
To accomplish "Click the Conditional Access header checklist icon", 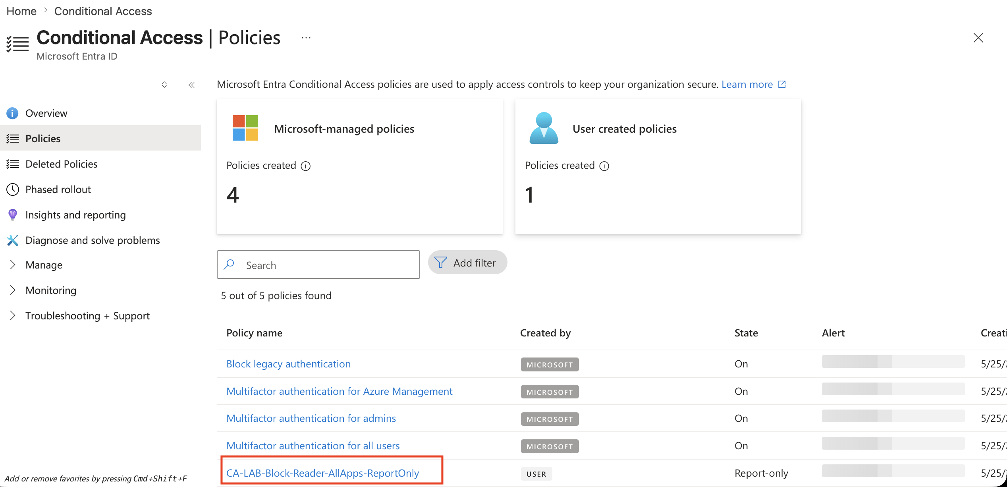I will (x=17, y=44).
